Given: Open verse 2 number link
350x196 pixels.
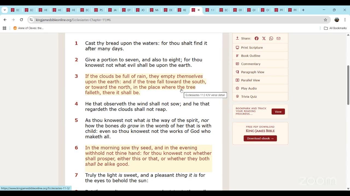Looking at the screenshot, I should [x=76, y=60].
